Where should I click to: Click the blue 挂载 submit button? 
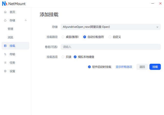[x=155, y=67]
